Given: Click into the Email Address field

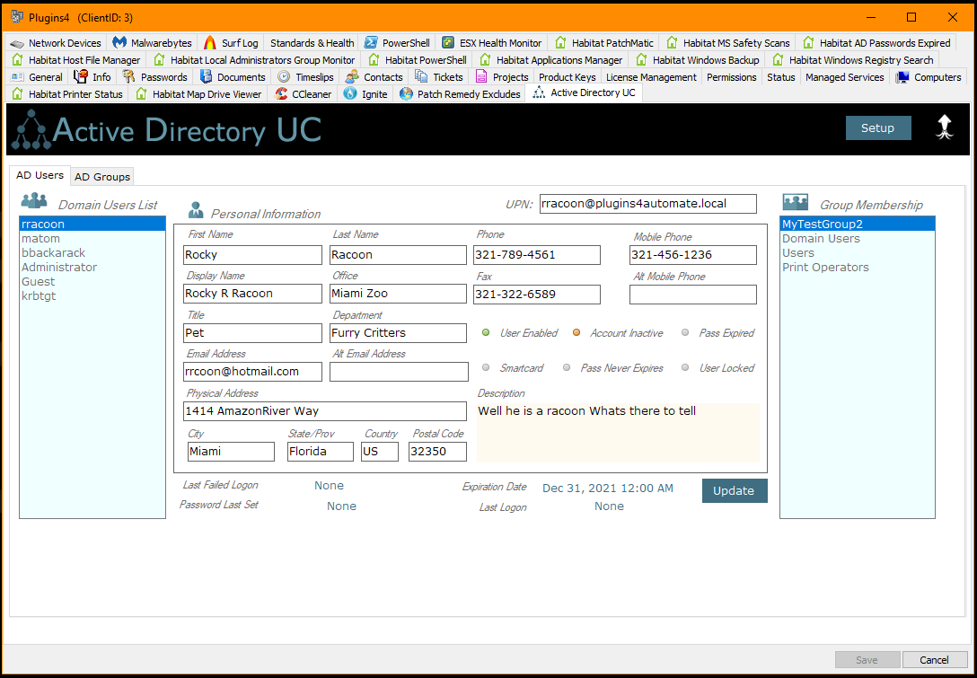Looking at the screenshot, I should point(252,371).
